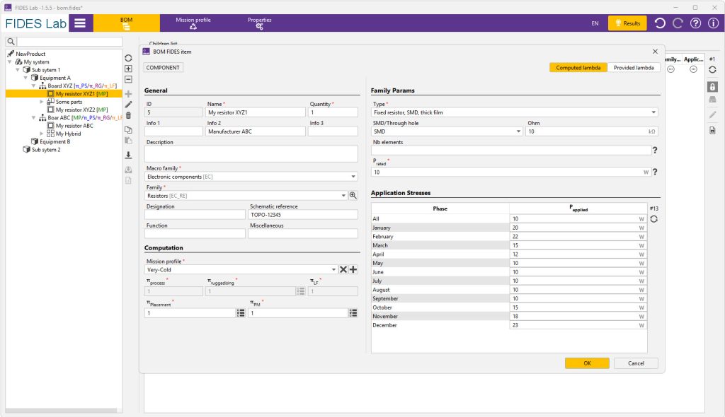Viewport: 725px width, 417px height.
Task: Switch to the Mission profile tab
Action: point(193,23)
